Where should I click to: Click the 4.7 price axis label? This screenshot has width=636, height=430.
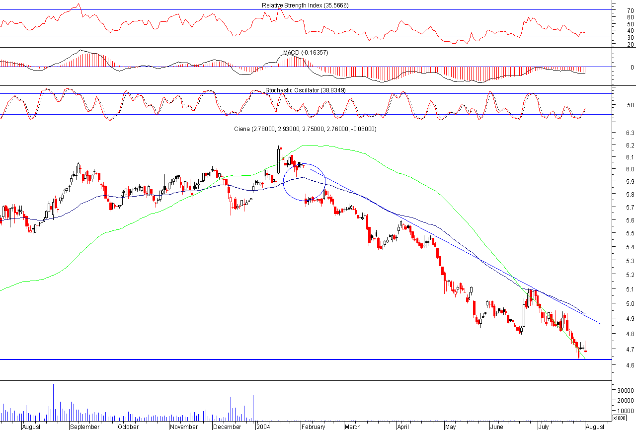coord(631,350)
